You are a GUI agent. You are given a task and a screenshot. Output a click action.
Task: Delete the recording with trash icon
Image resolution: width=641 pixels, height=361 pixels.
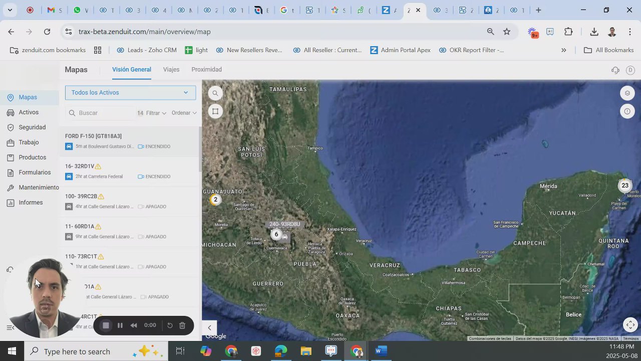pos(182,325)
